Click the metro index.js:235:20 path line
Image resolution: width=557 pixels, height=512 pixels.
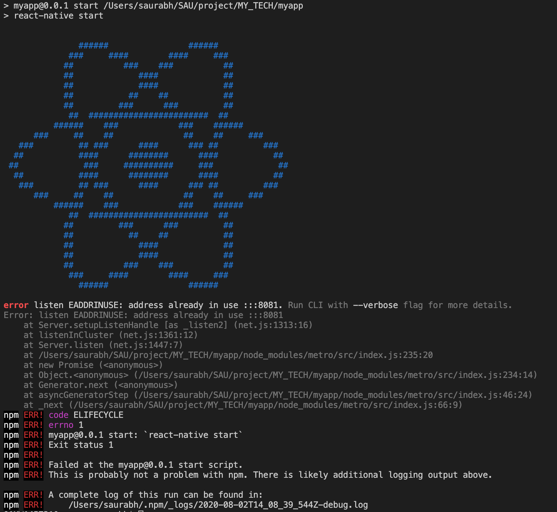pyautogui.click(x=228, y=355)
